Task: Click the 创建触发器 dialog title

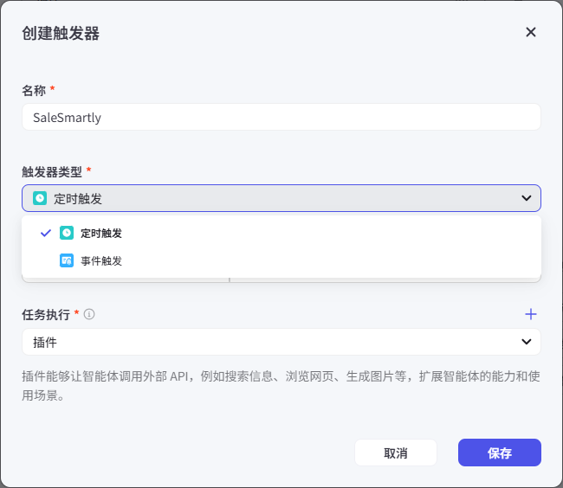Action: 61,33
